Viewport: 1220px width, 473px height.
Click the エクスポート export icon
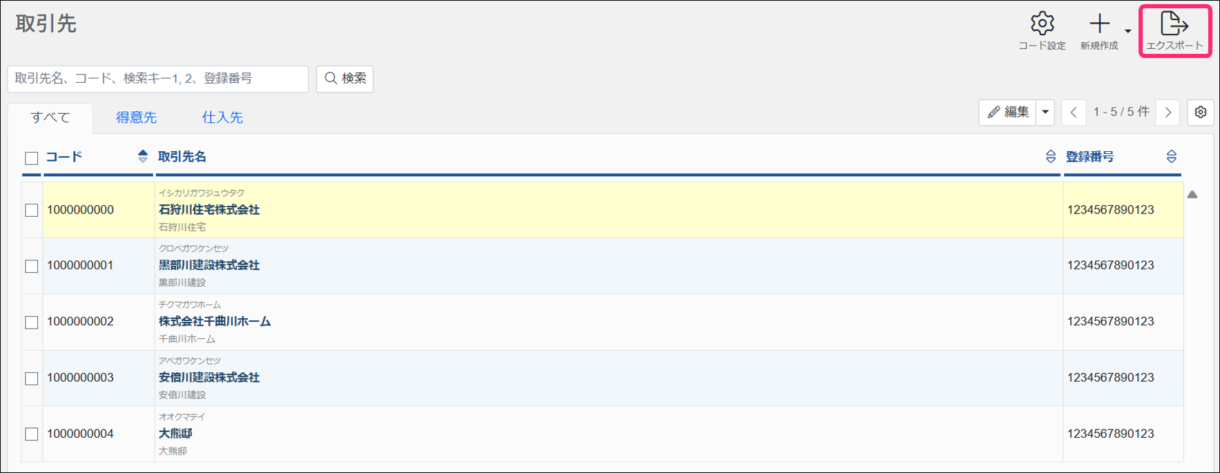click(1174, 24)
